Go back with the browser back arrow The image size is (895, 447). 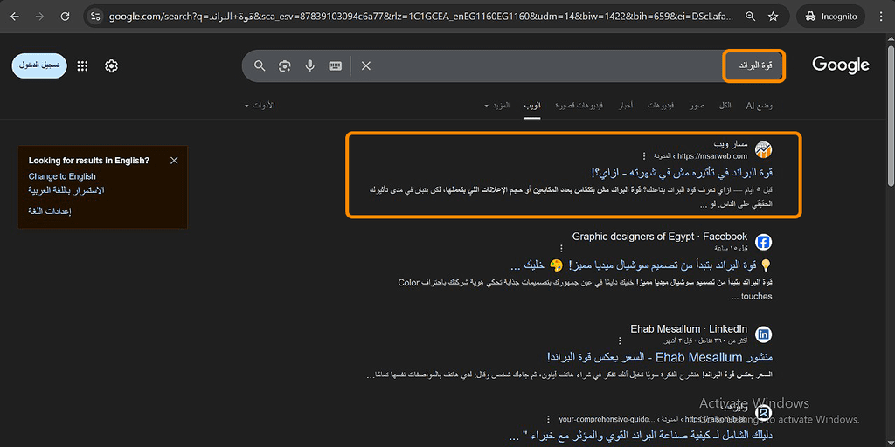point(15,17)
